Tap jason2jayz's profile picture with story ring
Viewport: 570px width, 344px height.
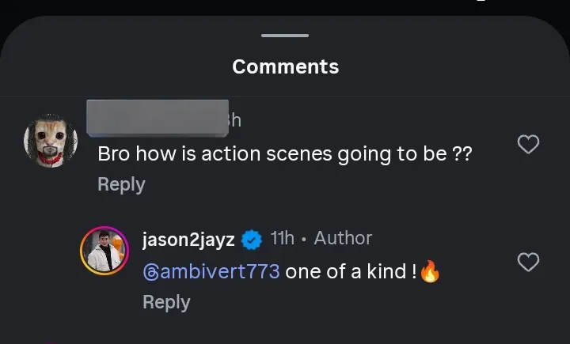pos(104,253)
